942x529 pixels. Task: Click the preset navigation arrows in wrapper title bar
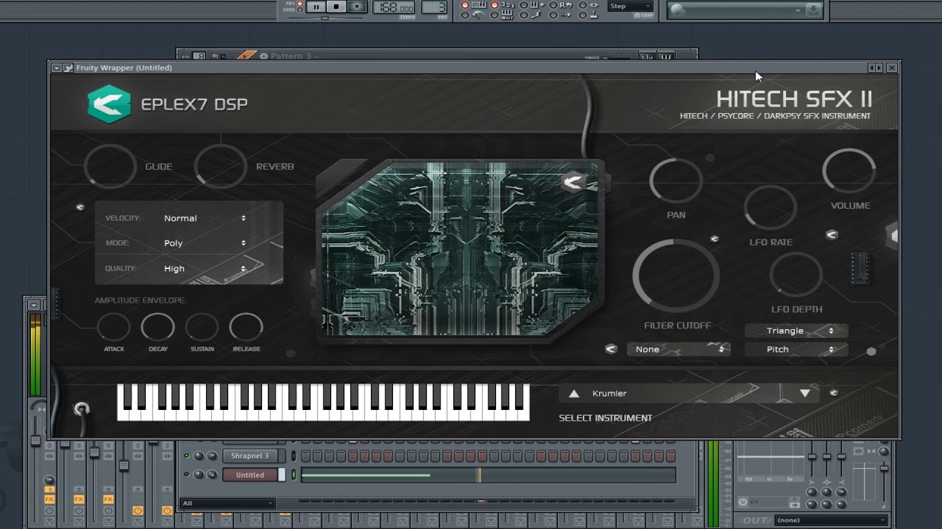875,68
